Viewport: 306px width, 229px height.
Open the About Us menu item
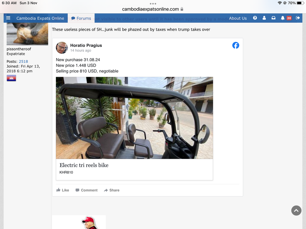(238, 18)
